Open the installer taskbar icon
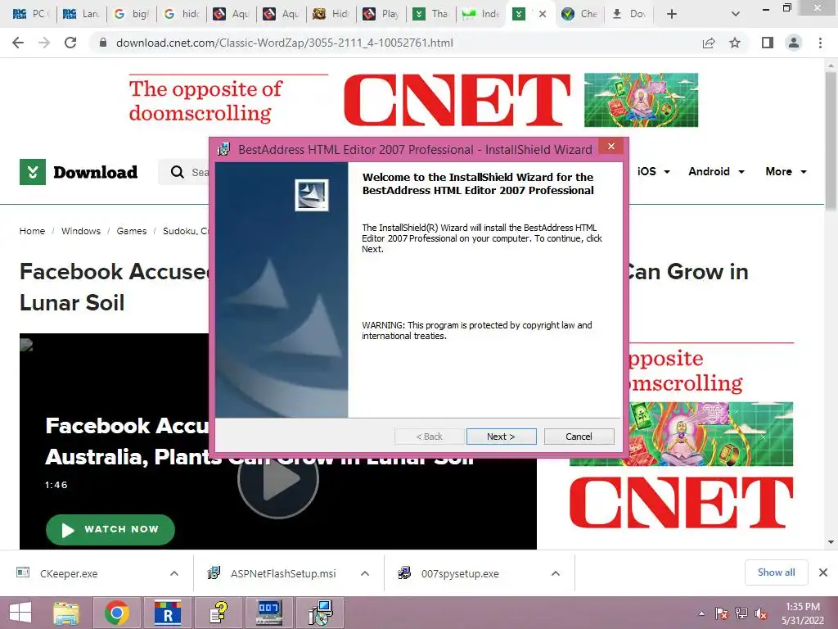This screenshot has height=629, width=838. pos(320,613)
